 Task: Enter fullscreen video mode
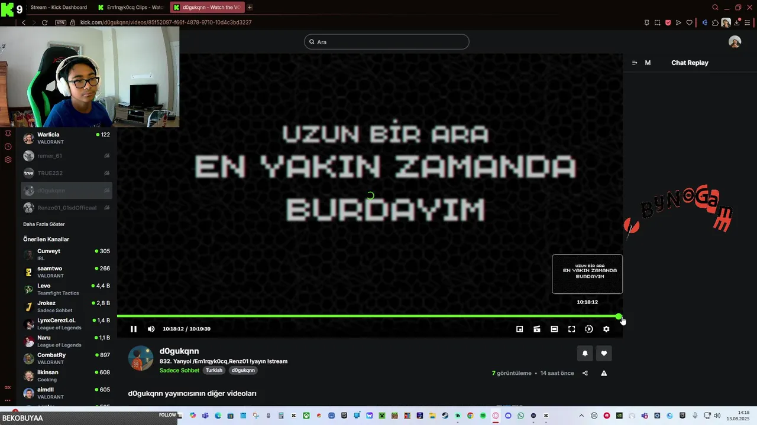point(572,329)
